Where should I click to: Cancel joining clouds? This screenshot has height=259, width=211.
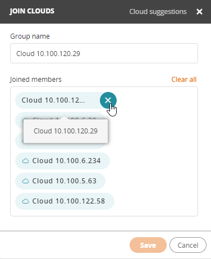(188, 245)
